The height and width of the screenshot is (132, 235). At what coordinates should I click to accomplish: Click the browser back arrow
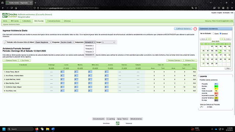coord(3,8)
